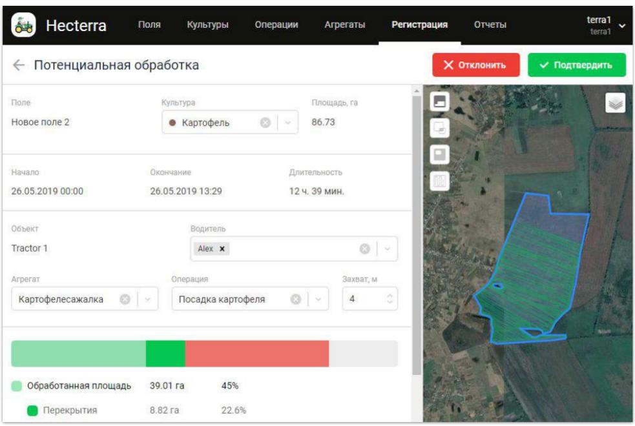635x426 pixels.
Task: Click the Отклонить button
Action: (476, 65)
